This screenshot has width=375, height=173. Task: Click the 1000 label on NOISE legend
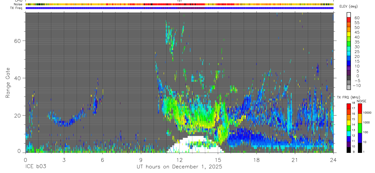coord(366,122)
